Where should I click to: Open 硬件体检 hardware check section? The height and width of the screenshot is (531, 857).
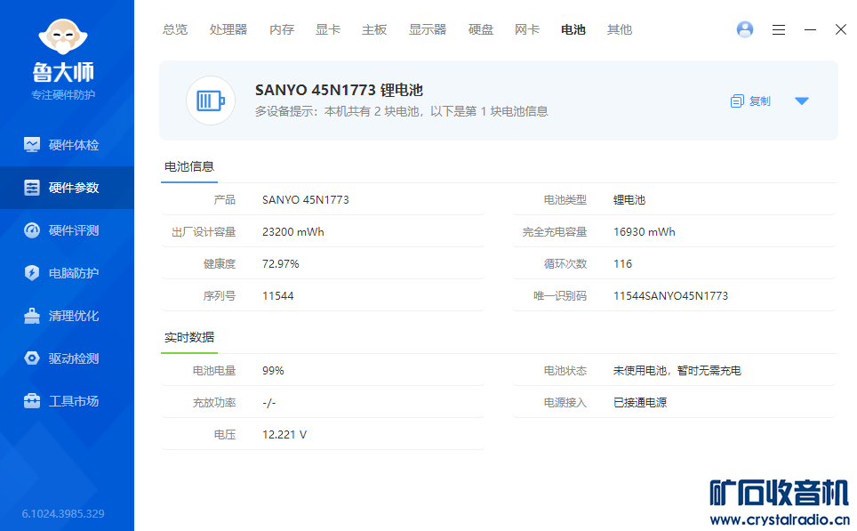pyautogui.click(x=67, y=145)
